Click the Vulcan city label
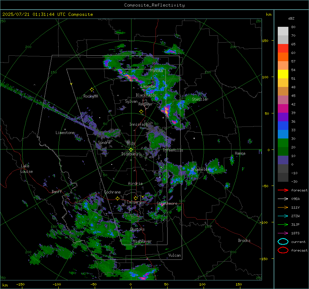The image size is (309, 289). [x=174, y=255]
